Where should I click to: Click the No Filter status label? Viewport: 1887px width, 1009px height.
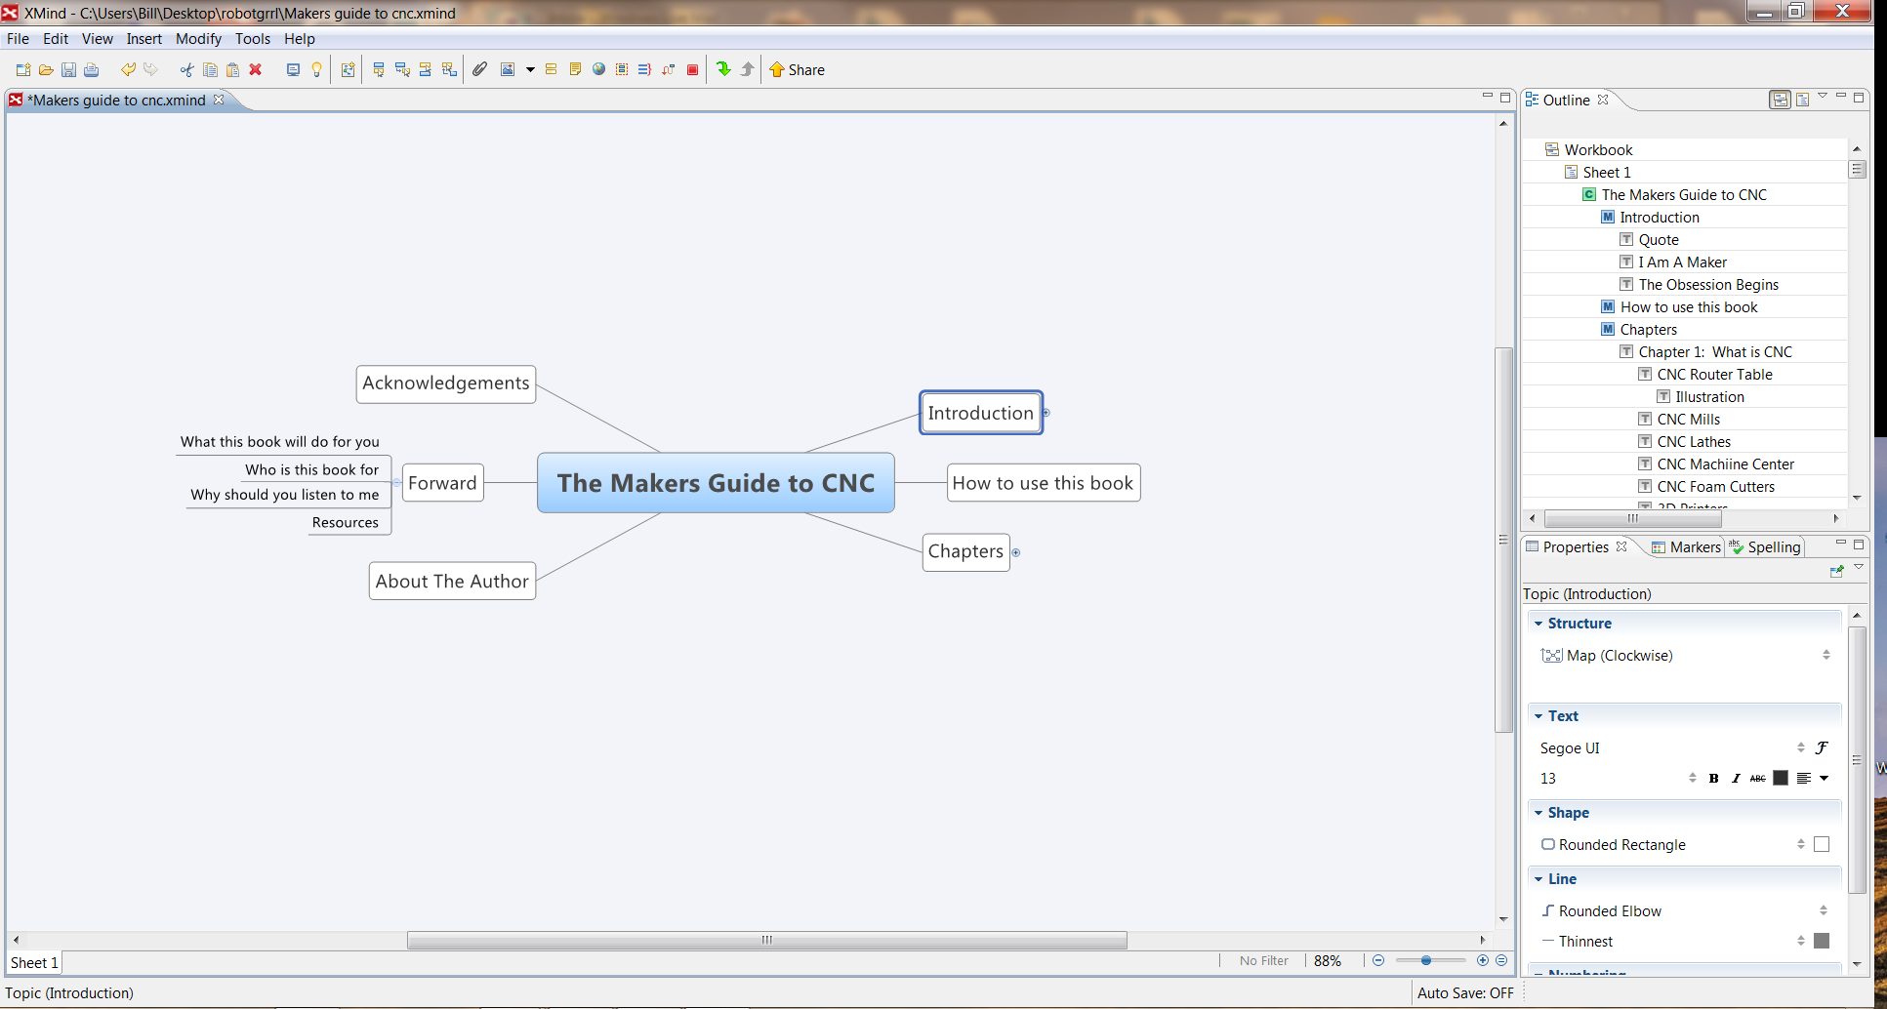[1264, 961]
